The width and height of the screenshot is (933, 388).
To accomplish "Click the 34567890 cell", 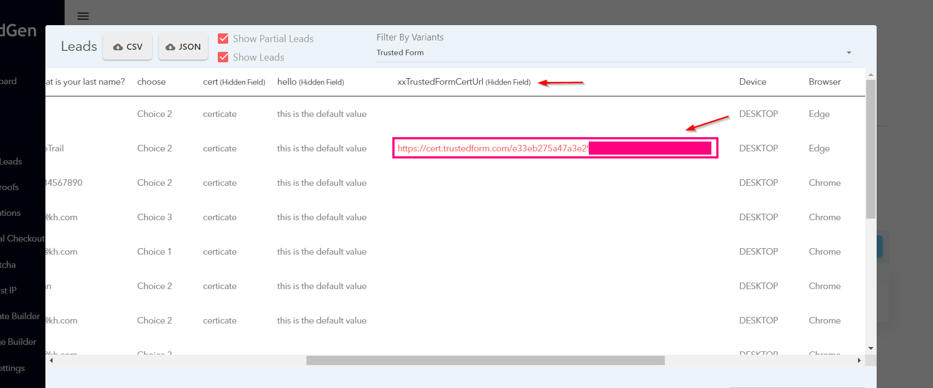I will tap(64, 183).
